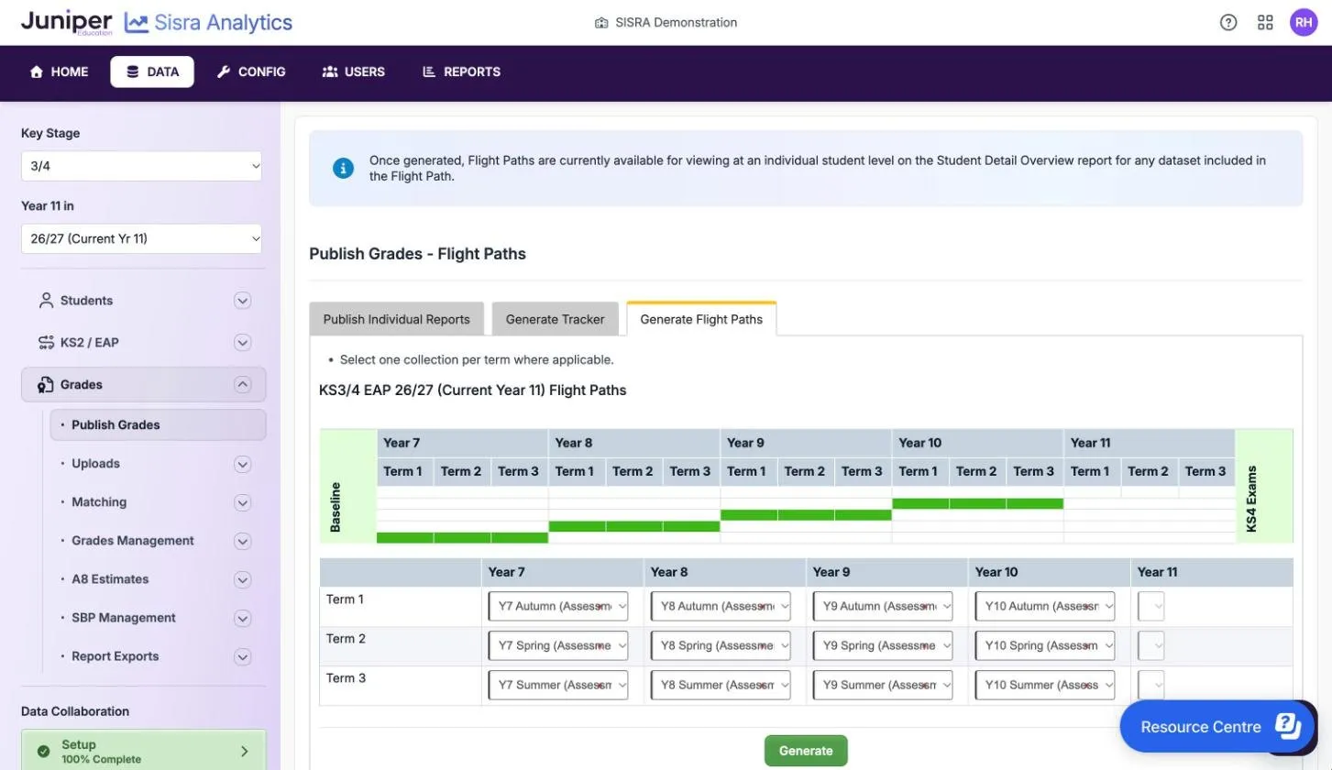Expand the SBP Management submenu chevron
Screen dimensions: 1332x770
[x=242, y=618]
